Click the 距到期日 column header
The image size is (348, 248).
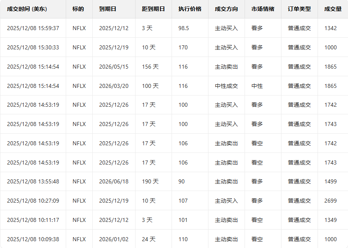coord(153,9)
